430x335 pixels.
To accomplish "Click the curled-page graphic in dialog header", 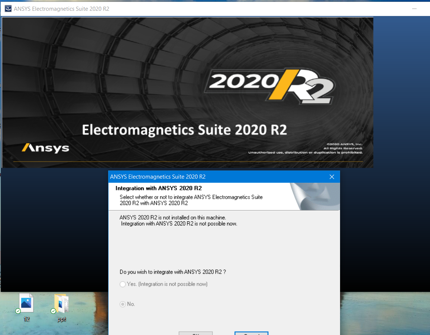I will [315, 196].
